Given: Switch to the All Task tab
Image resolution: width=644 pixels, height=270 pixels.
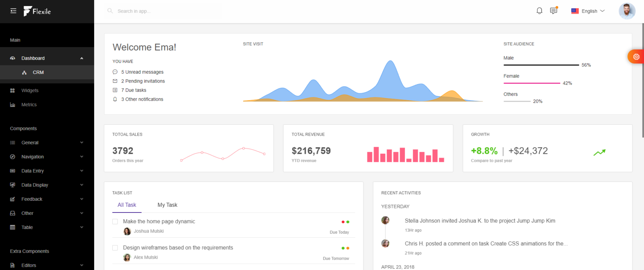Looking at the screenshot, I should 127,205.
